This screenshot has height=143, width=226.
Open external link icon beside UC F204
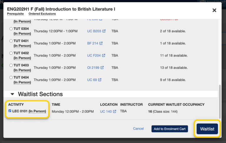tap(104, 55)
